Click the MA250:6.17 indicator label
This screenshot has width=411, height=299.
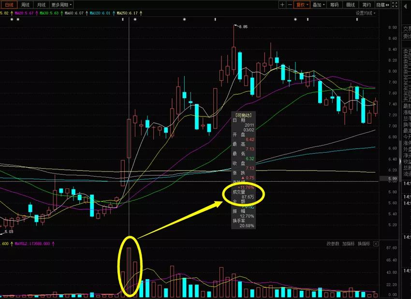[x=127, y=13]
